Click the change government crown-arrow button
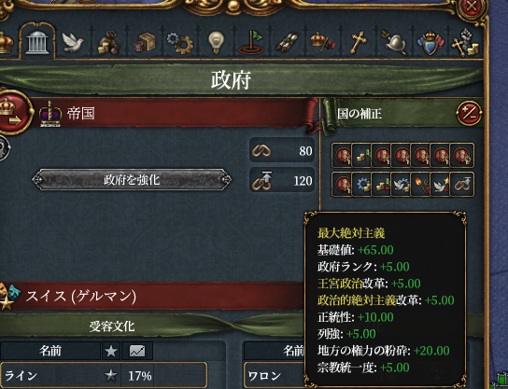Screen dimensions: 508x389 click(x=14, y=112)
